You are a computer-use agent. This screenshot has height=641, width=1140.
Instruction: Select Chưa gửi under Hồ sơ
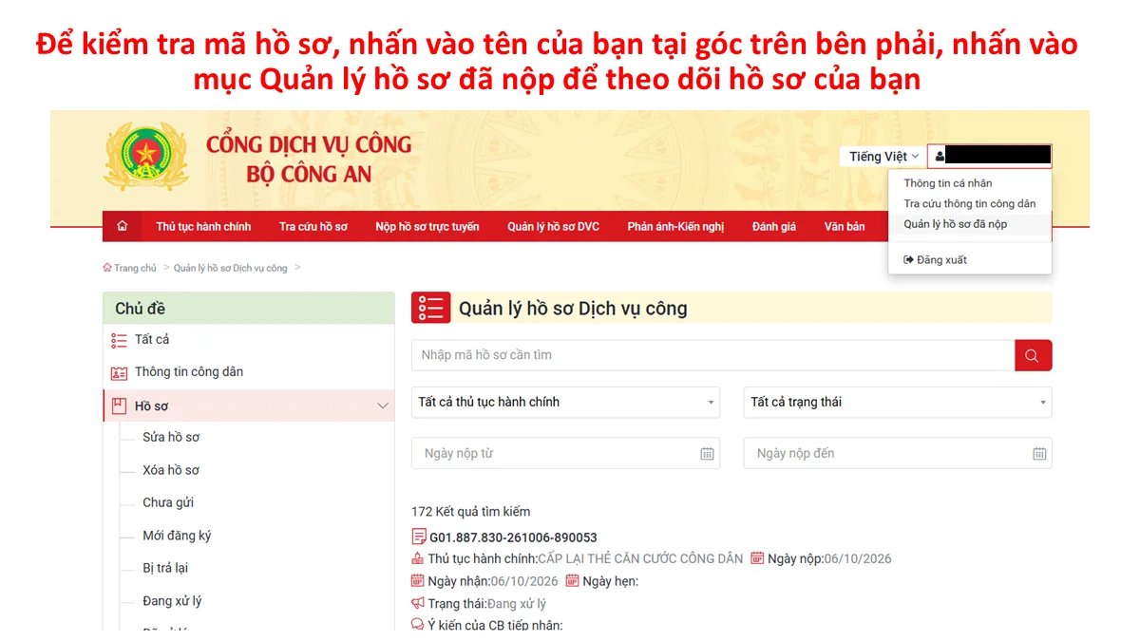(x=168, y=502)
